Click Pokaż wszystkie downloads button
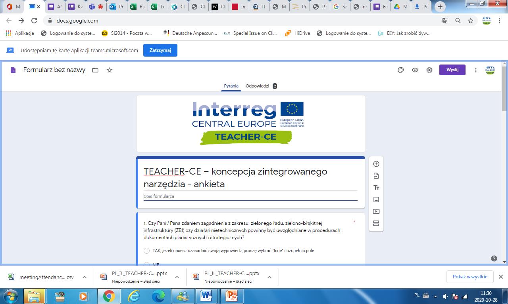 pyautogui.click(x=470, y=277)
